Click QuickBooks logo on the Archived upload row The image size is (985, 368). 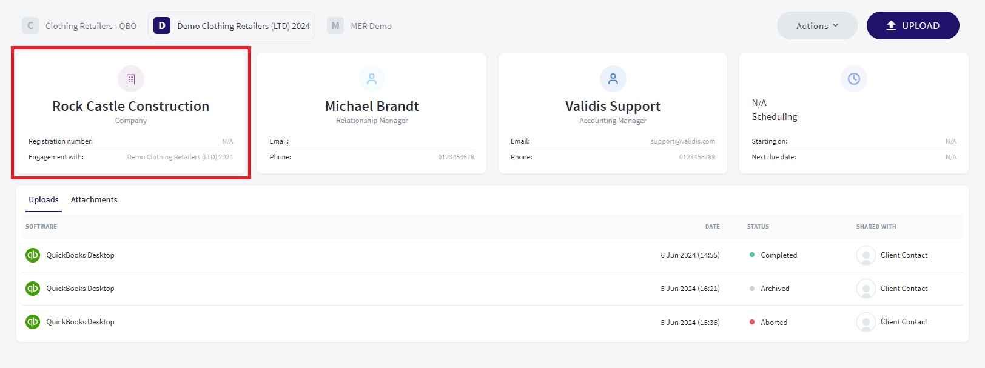(x=33, y=289)
